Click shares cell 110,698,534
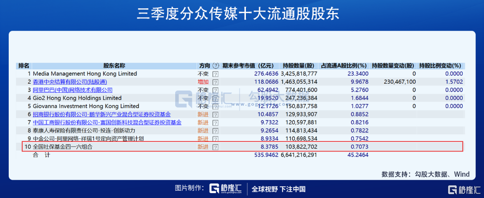The height and width of the screenshot is (198, 484). pyautogui.click(x=302, y=138)
